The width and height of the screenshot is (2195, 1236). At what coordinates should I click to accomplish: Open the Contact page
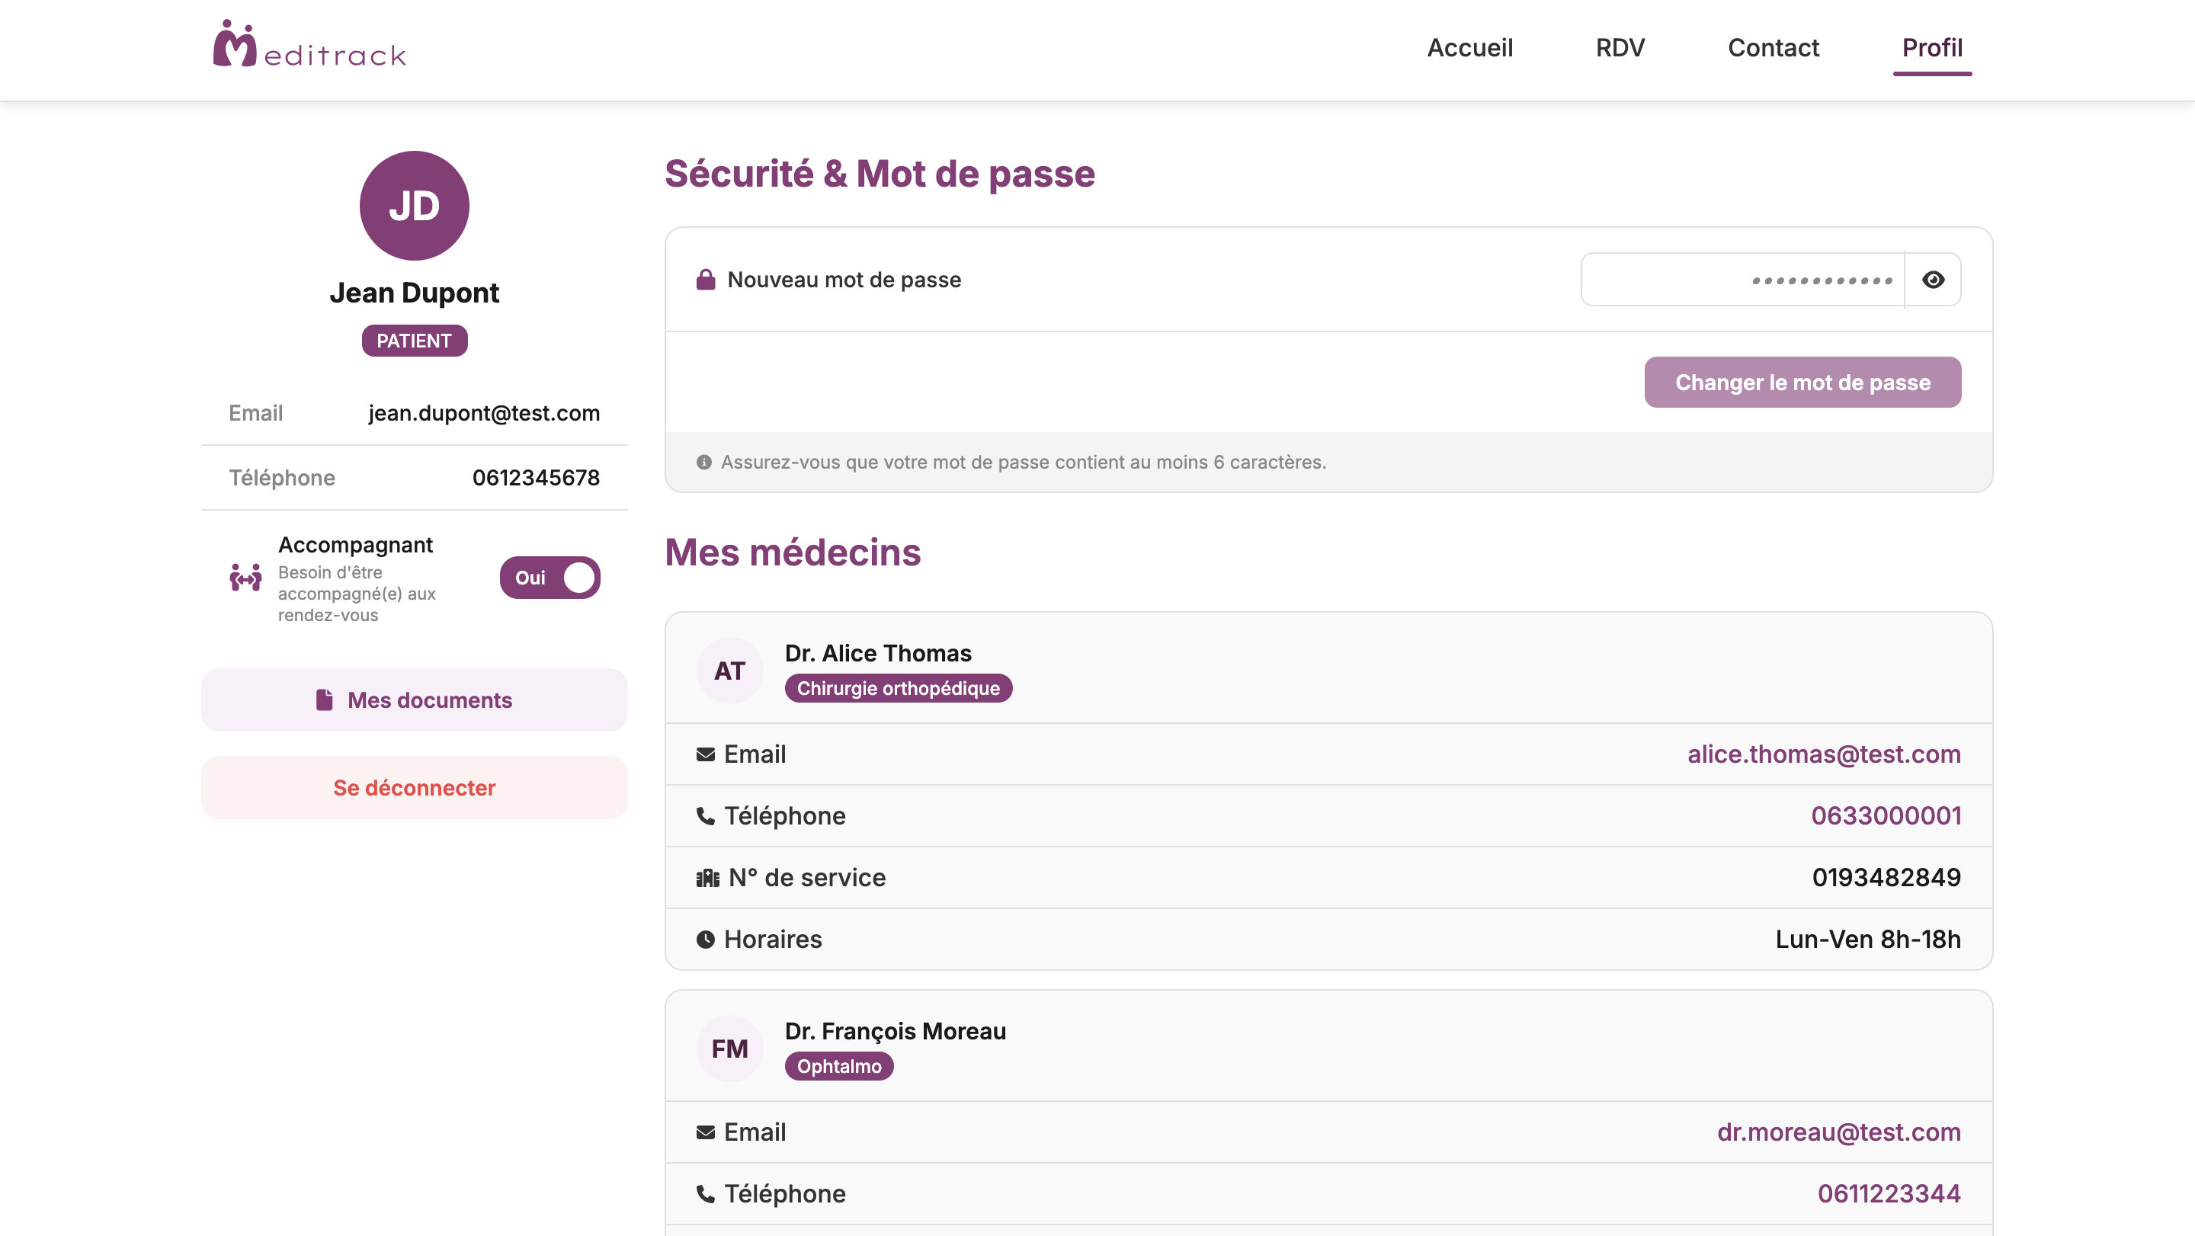pyautogui.click(x=1774, y=48)
